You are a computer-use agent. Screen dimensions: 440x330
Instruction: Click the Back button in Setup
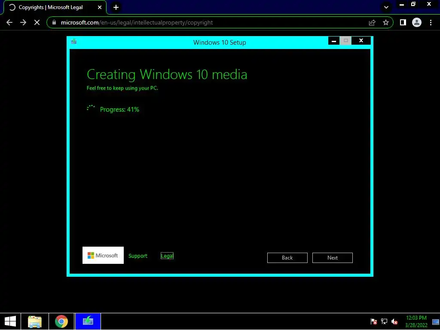(287, 258)
